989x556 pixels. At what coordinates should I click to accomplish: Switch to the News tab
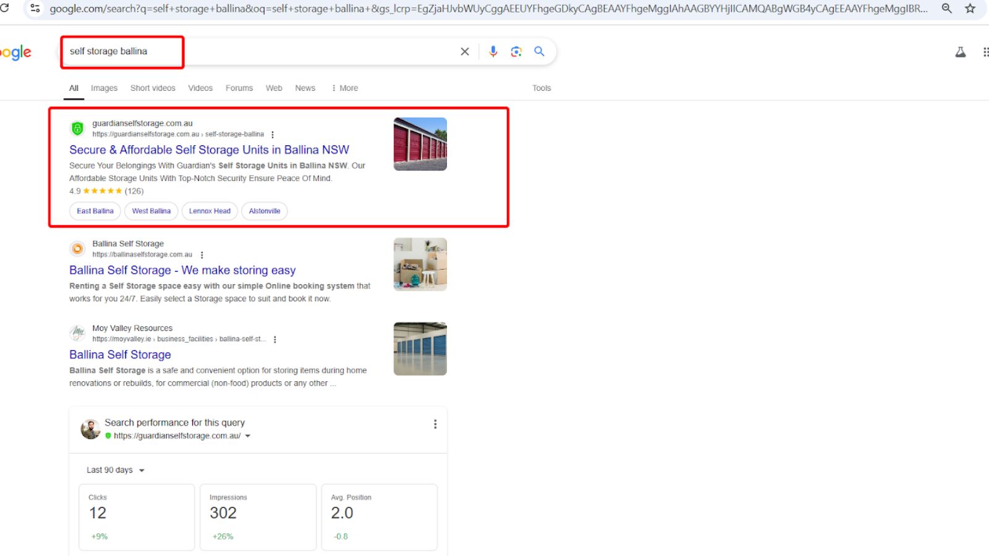305,88
